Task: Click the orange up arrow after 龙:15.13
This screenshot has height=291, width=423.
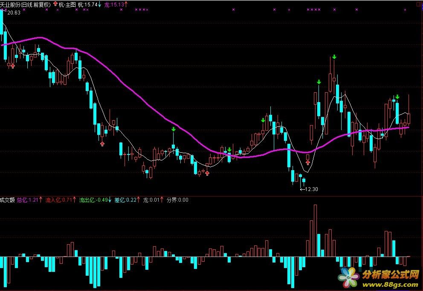Action: (126, 4)
